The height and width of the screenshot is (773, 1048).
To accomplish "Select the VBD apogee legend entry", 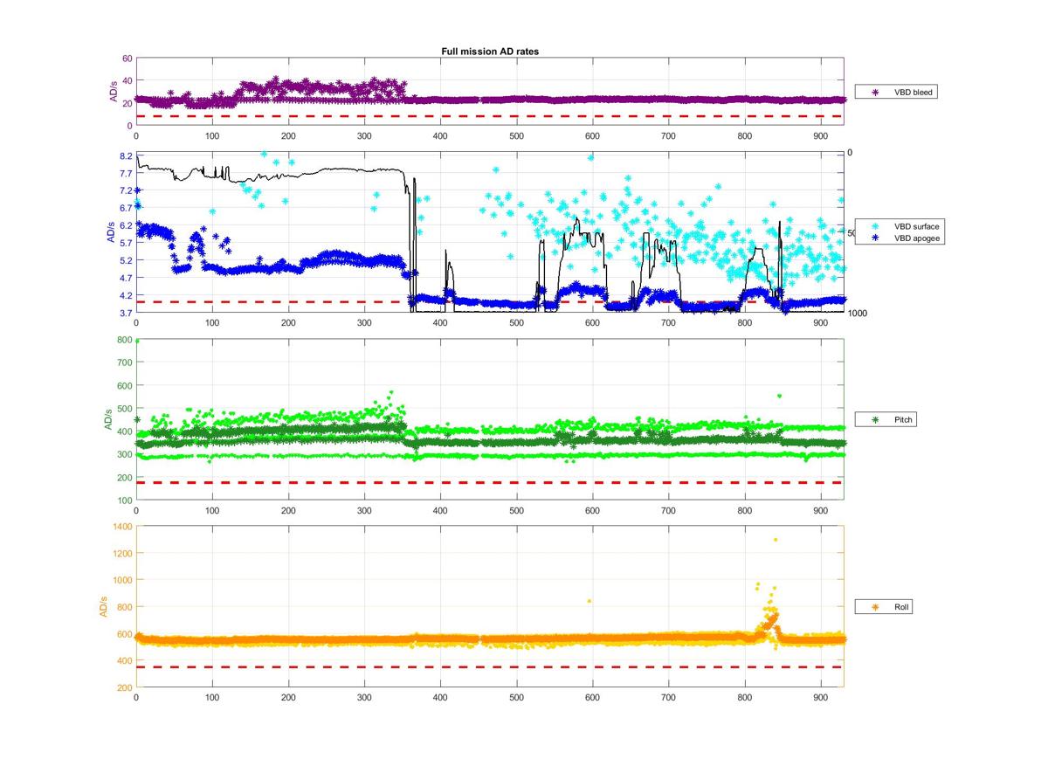I will [x=900, y=238].
